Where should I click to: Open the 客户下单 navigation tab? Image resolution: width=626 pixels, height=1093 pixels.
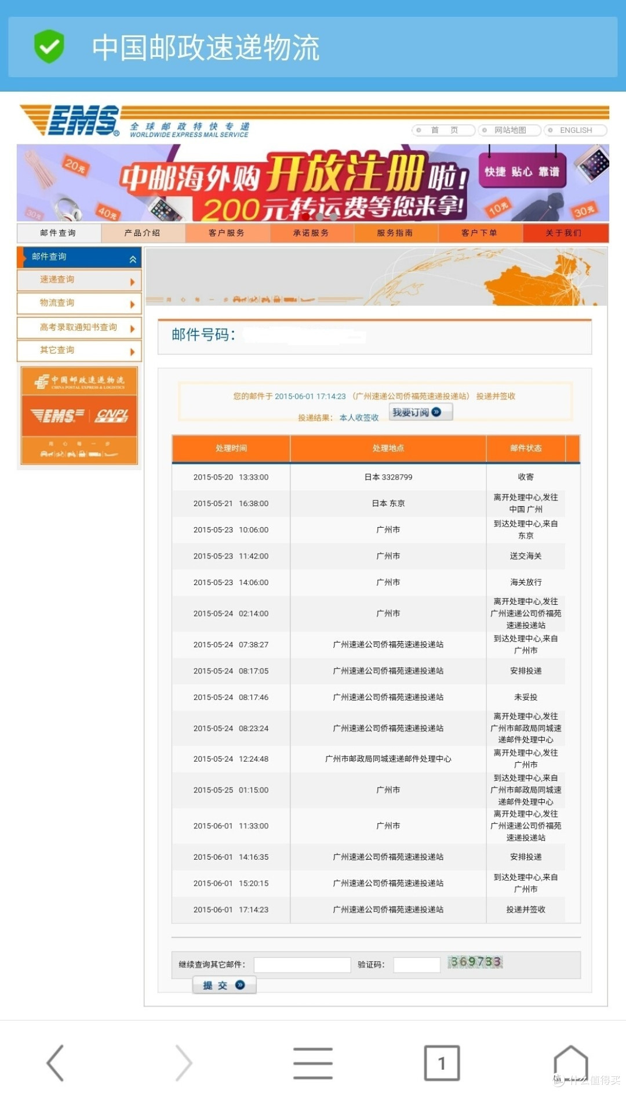(480, 233)
